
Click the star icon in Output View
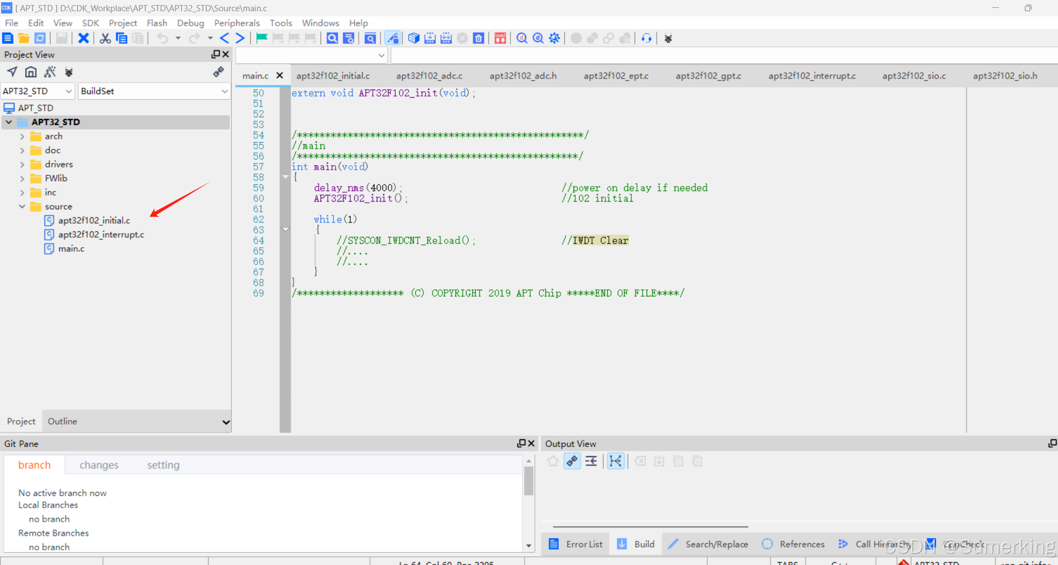(553, 461)
